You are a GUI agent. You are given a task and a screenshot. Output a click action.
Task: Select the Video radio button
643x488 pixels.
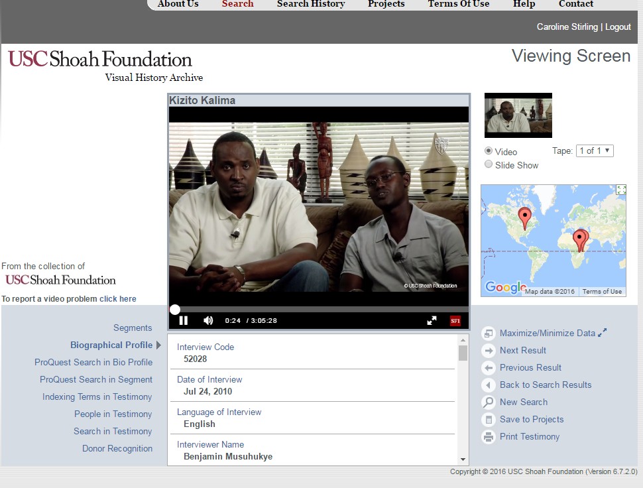point(489,151)
